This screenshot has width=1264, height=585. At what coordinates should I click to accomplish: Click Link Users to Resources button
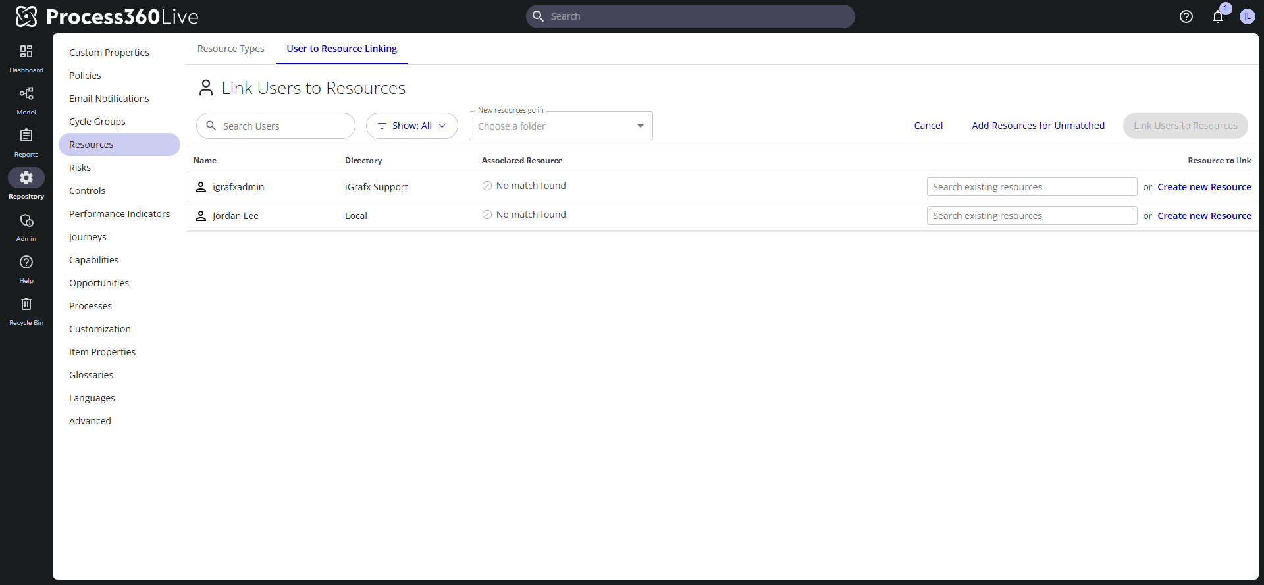pos(1185,126)
